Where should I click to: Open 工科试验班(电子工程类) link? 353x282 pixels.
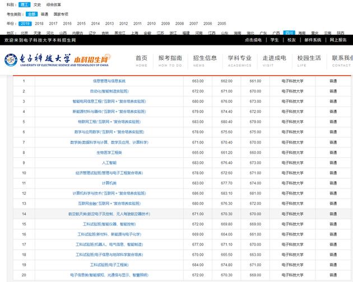point(109,265)
